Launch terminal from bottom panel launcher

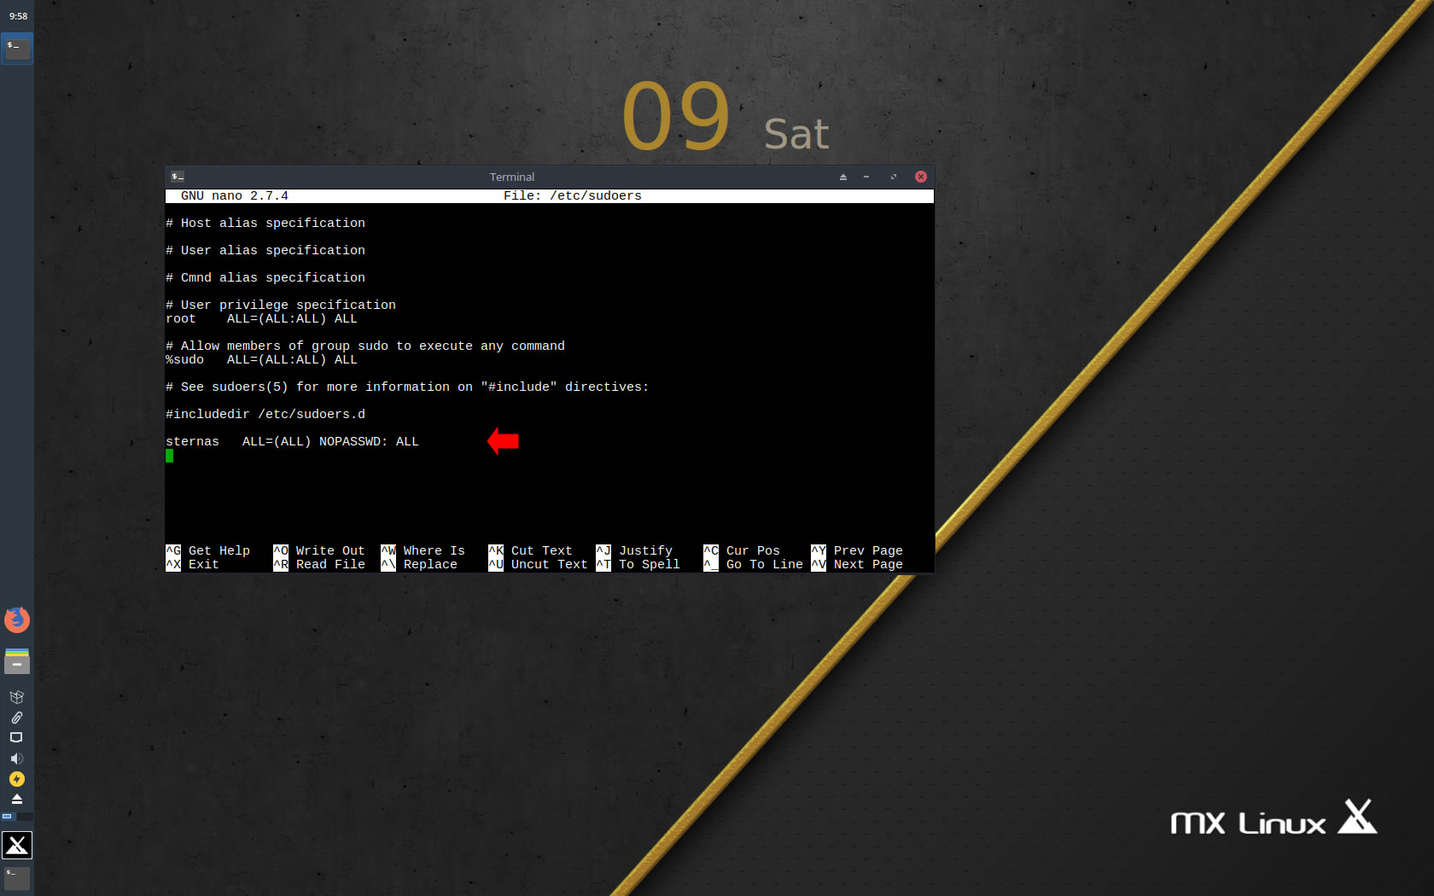[17, 877]
